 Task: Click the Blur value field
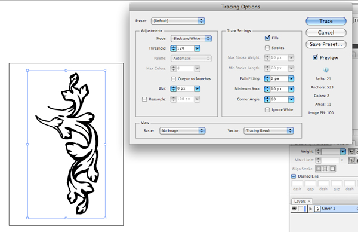pyautogui.click(x=185, y=88)
